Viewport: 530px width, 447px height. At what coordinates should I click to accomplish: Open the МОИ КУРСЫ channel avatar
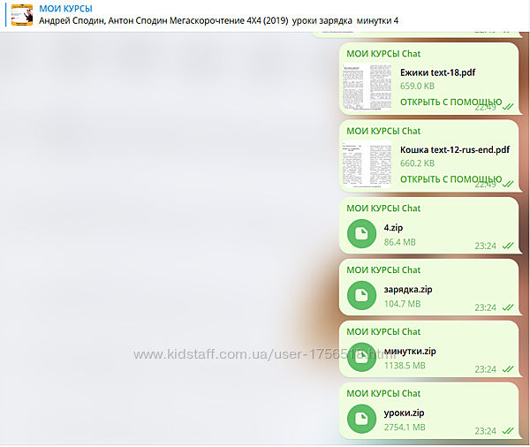point(21,14)
